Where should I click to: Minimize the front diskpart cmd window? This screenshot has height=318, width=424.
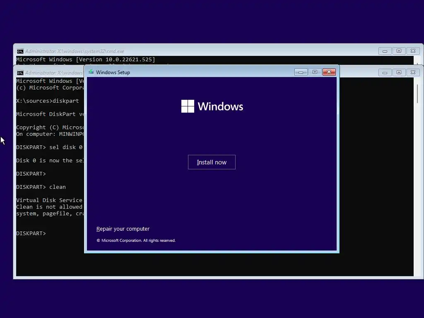[x=385, y=72]
